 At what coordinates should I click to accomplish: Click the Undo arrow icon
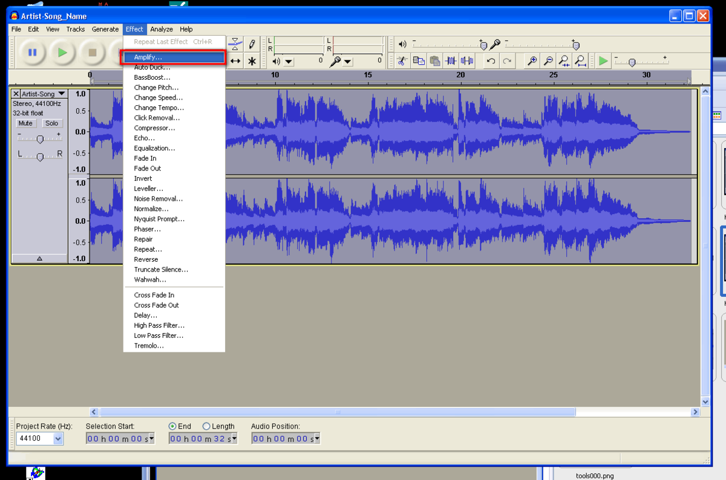click(491, 60)
